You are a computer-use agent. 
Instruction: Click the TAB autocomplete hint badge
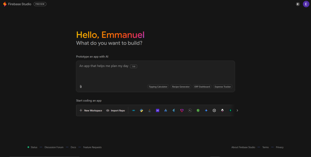(x=133, y=67)
